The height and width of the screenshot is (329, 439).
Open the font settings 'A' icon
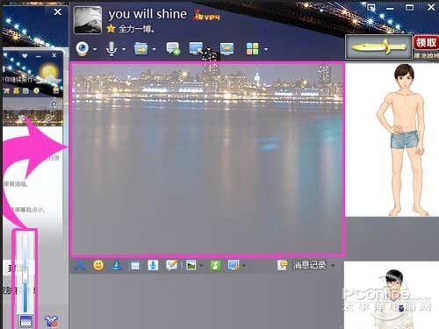tap(79, 265)
